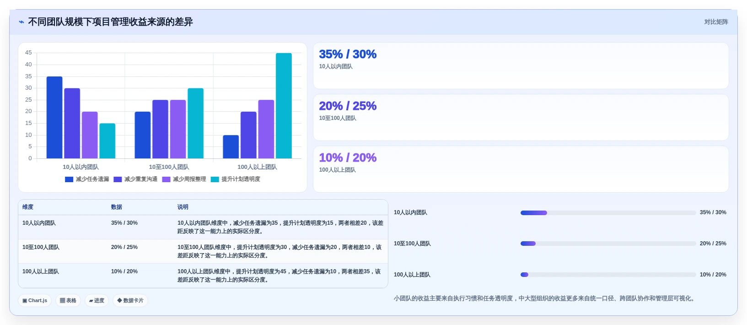Click the Chart.js tag chip
Image resolution: width=747 pixels, height=325 pixels.
click(35, 301)
